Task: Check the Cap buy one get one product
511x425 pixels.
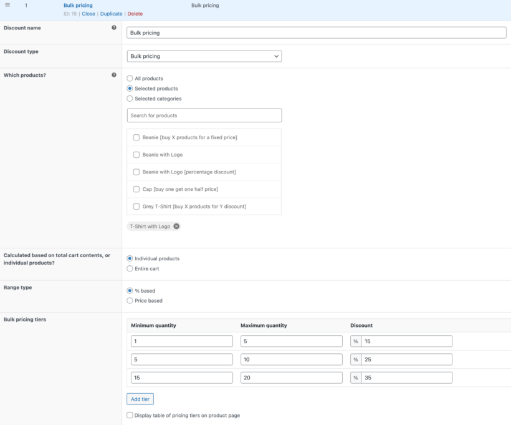Action: 136,189
